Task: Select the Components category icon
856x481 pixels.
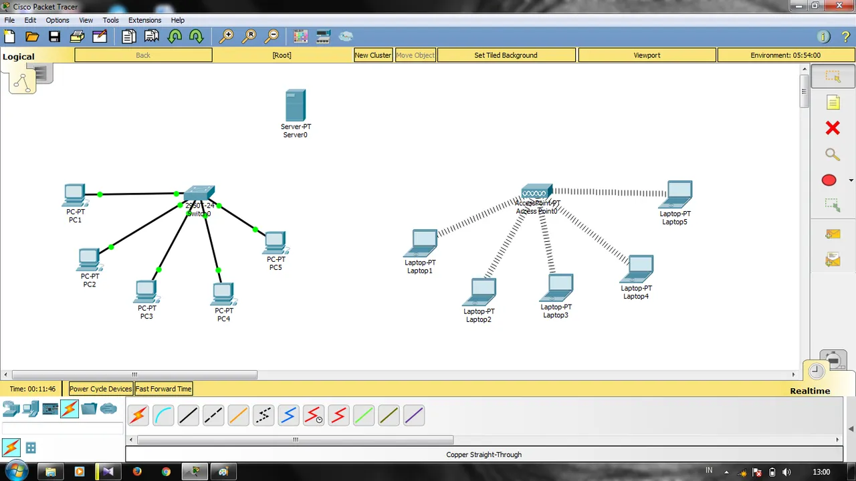Action: [x=50, y=409]
